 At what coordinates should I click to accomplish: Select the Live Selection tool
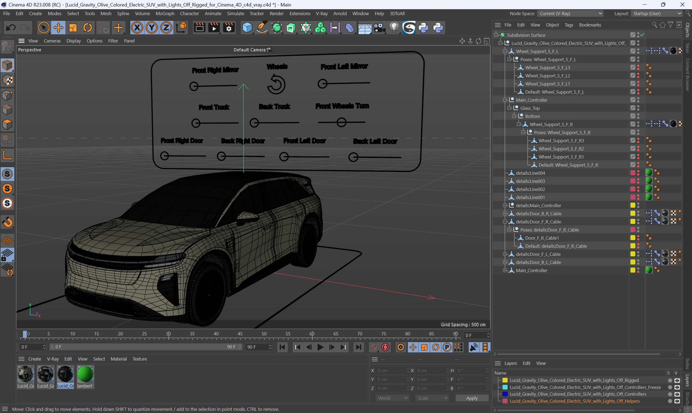pos(44,28)
